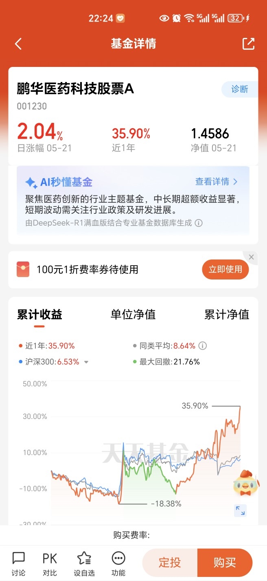This screenshot has height=581, width=267.
Task: Tap the info icon beside 同类平均
Action: tap(202, 346)
